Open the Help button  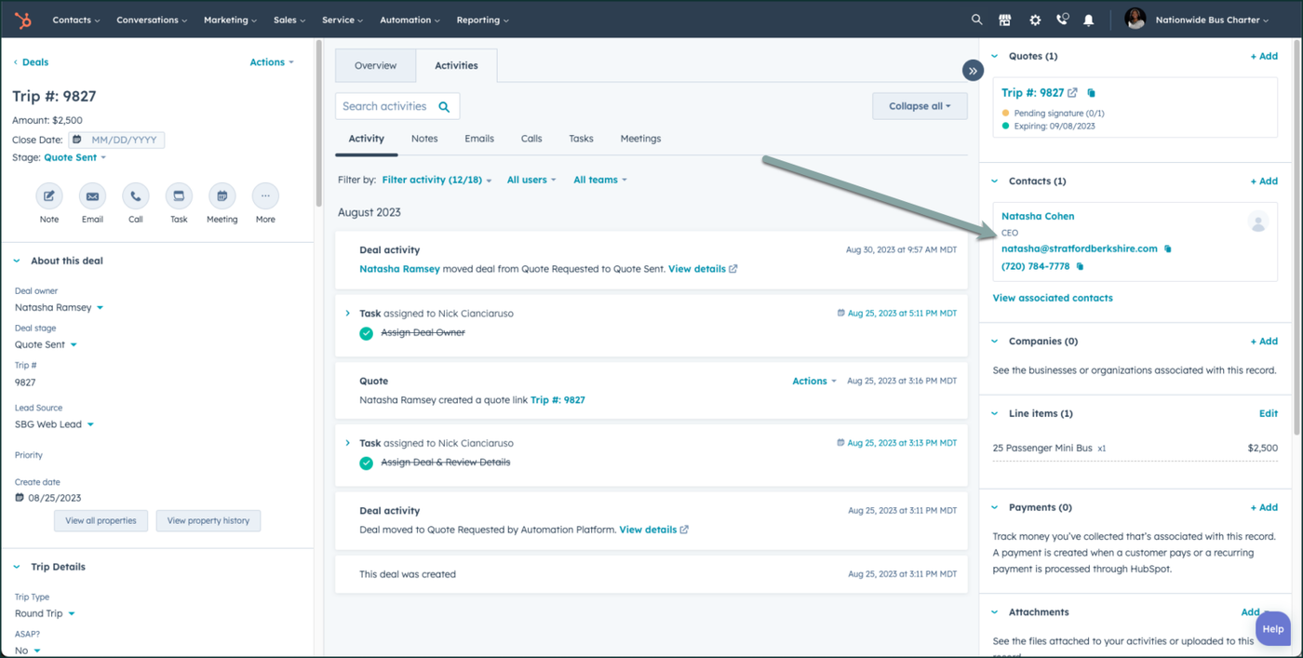coord(1273,629)
